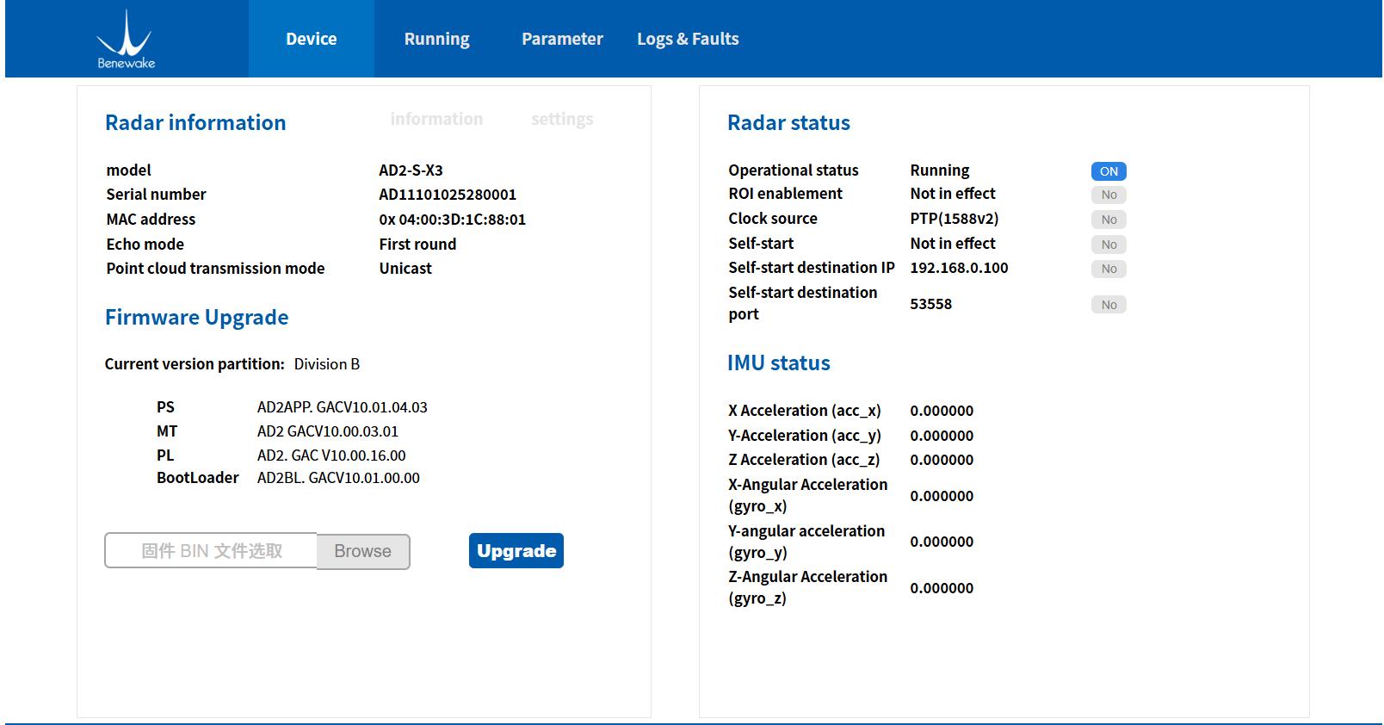Click the firmware BIN file field

coord(211,551)
